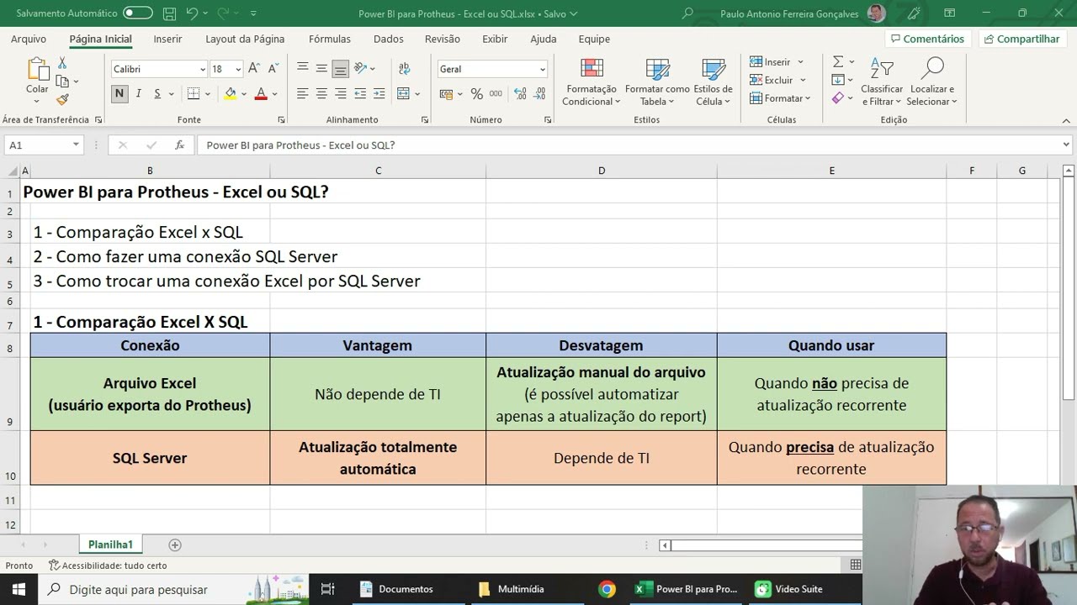The width and height of the screenshot is (1077, 605).
Task: Click Acessibilidade: tudo certo status
Action: (108, 566)
